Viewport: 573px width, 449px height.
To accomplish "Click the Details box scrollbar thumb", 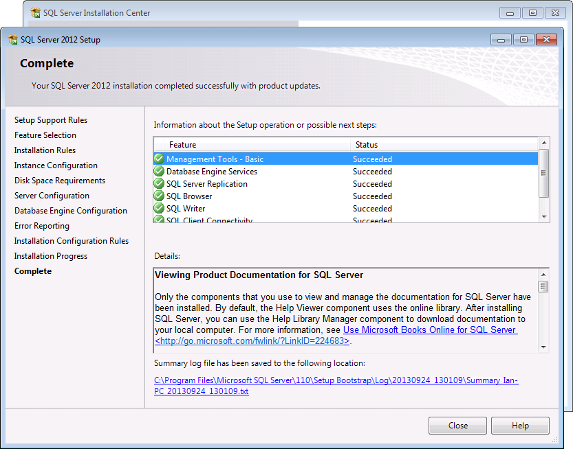I will (x=543, y=286).
